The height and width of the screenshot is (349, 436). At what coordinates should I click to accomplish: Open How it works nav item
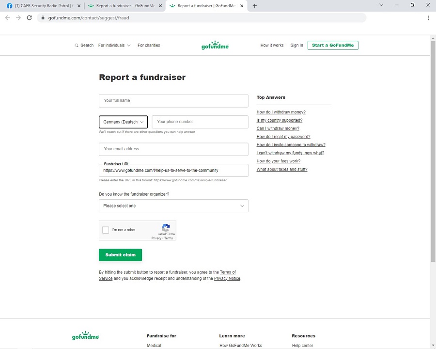click(x=272, y=46)
